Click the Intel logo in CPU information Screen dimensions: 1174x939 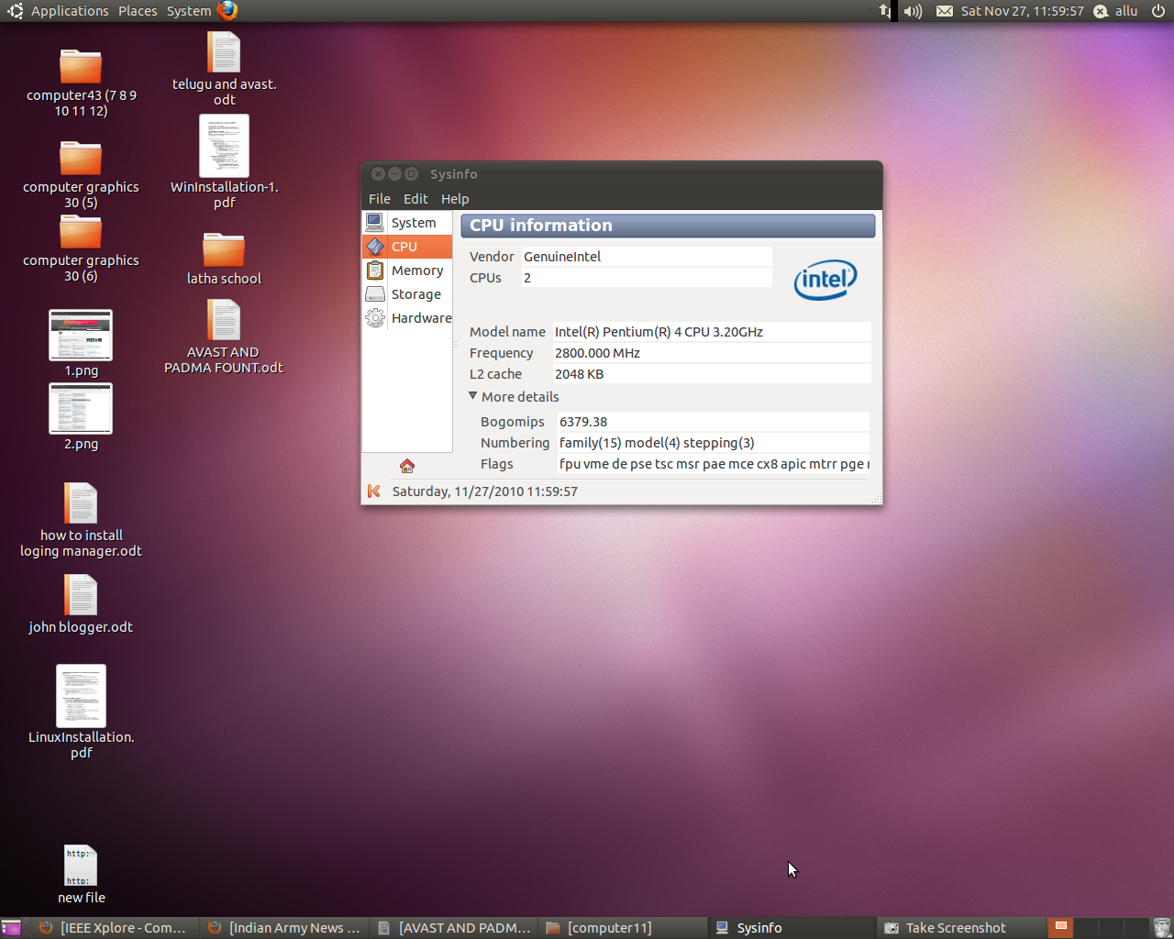click(825, 280)
